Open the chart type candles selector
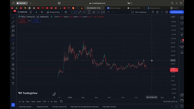This screenshot has height=109, width=194. coord(42,12)
